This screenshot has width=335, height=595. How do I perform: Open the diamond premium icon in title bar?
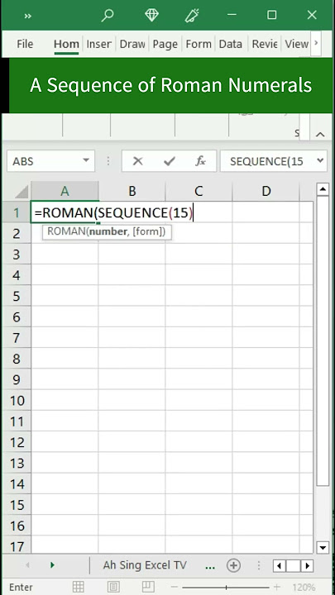pyautogui.click(x=151, y=15)
